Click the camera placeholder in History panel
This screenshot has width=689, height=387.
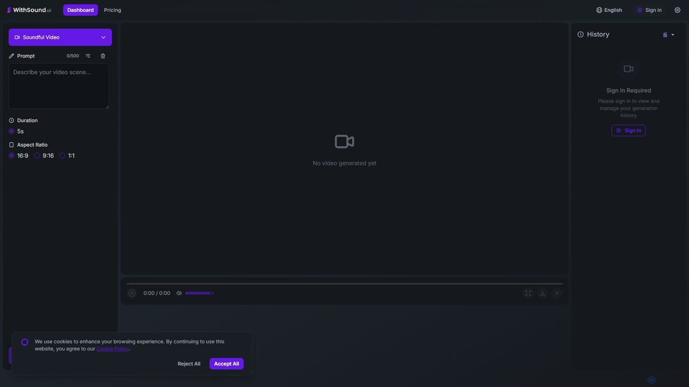(629, 69)
